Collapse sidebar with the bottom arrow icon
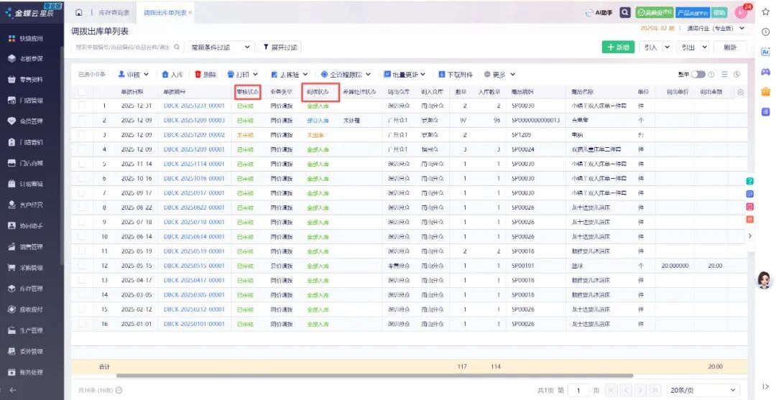Viewport: 776px width, 400px height. 12,390
